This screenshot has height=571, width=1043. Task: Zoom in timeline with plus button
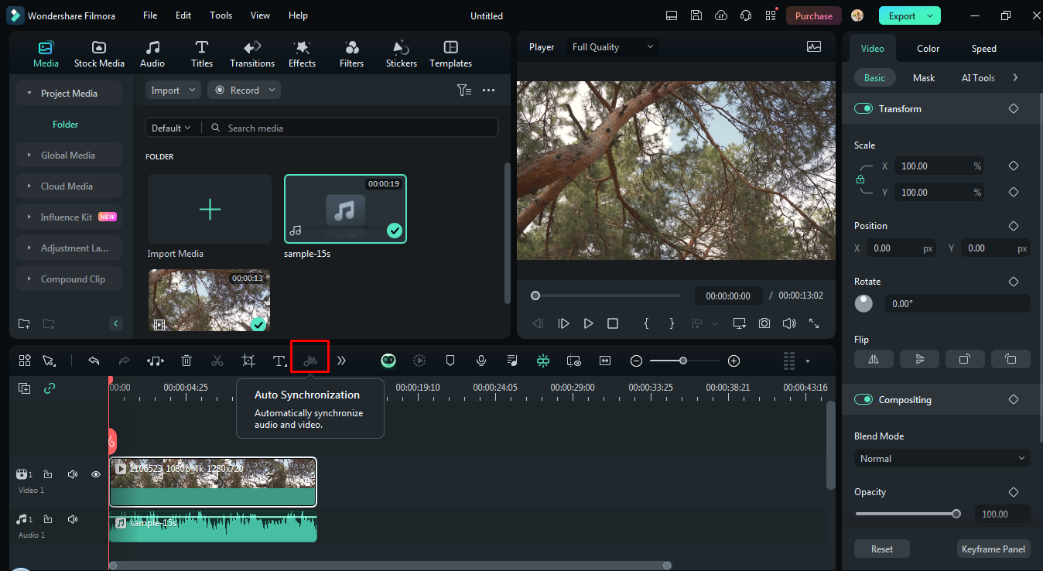pyautogui.click(x=734, y=361)
